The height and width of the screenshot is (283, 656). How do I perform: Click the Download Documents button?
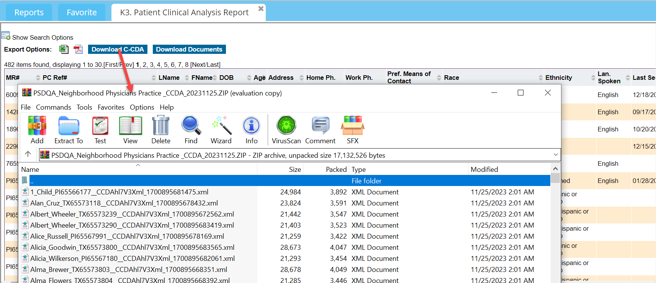189,49
